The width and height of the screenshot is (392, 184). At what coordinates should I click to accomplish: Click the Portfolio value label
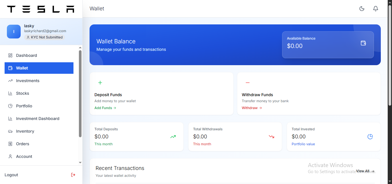pyautogui.click(x=303, y=144)
